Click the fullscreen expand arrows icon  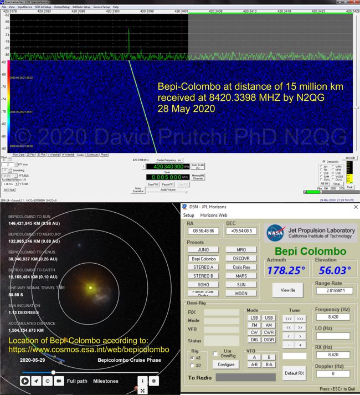(142, 391)
